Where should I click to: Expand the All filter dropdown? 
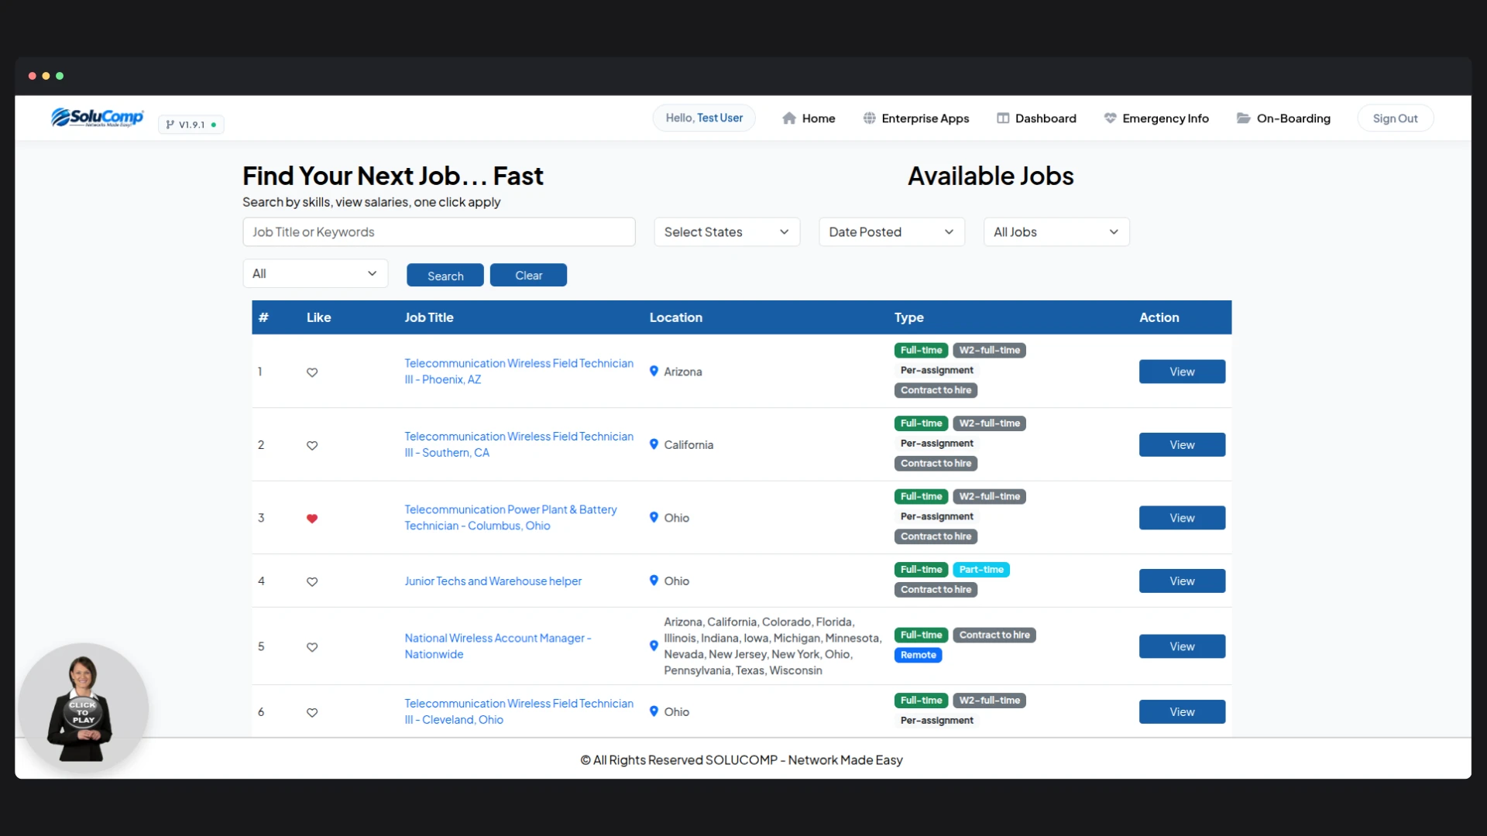[315, 273]
